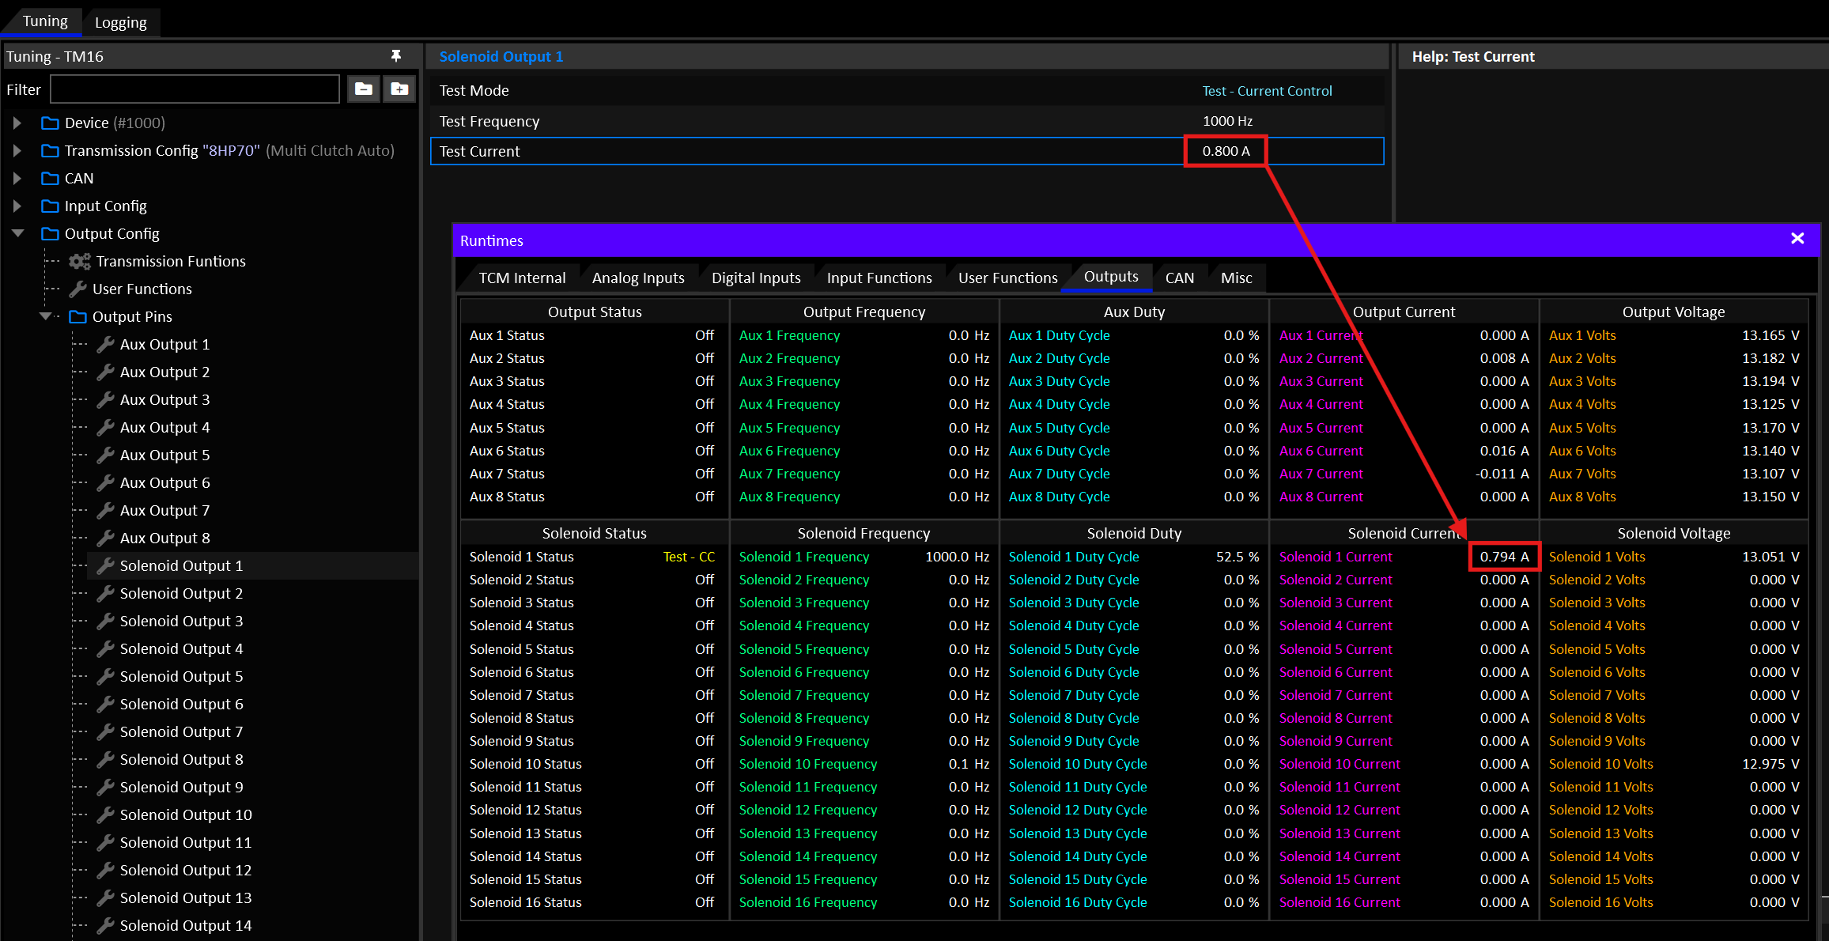1829x941 pixels.
Task: Click the expand-all folder button beside Filter
Action: coord(399,89)
